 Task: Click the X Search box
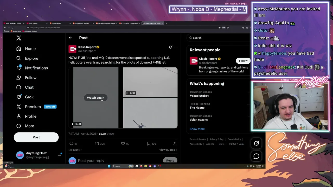[x=218, y=38]
